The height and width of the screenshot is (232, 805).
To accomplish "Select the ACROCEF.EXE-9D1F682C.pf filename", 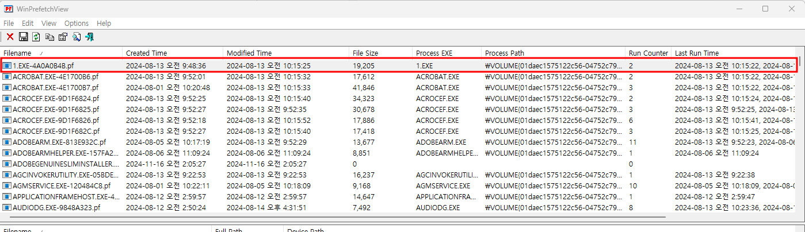I will click(x=56, y=131).
